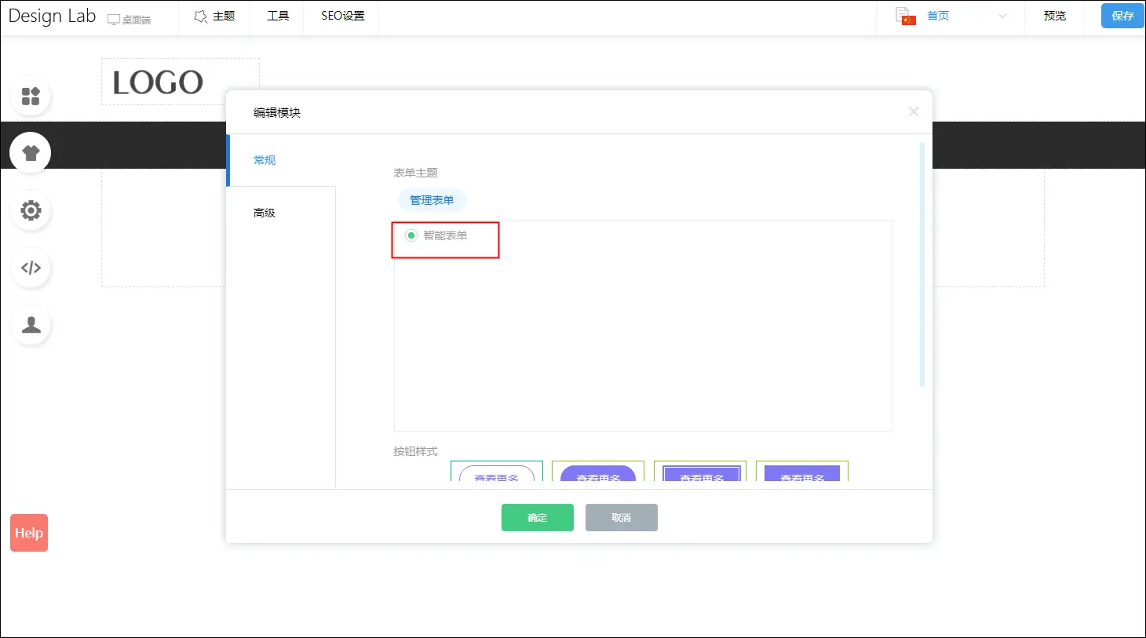Viewport: 1146px width, 638px height.
Task: Click the code editor </> icon
Action: coord(31,268)
